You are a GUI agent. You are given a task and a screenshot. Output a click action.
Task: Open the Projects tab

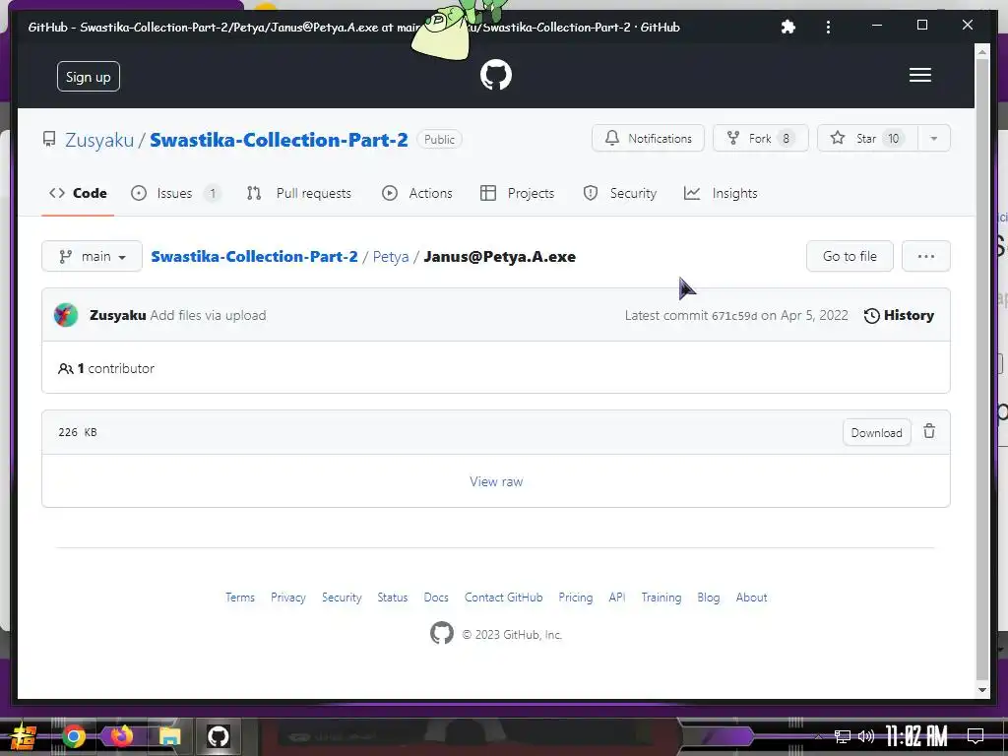[517, 193]
